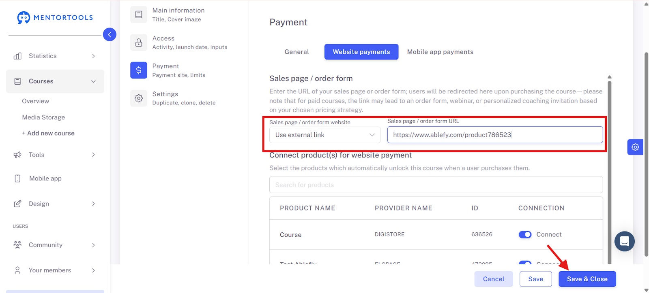Collapse the Courses sidebar section

tap(55, 81)
